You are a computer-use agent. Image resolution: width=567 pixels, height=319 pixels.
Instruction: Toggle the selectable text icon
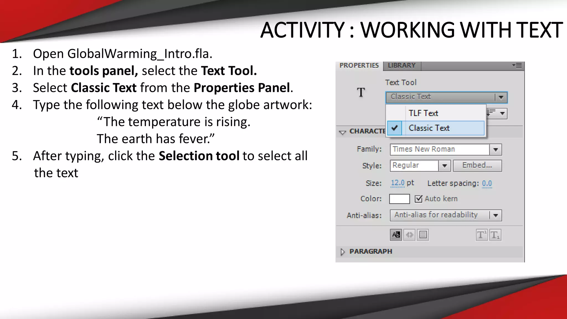pos(396,235)
